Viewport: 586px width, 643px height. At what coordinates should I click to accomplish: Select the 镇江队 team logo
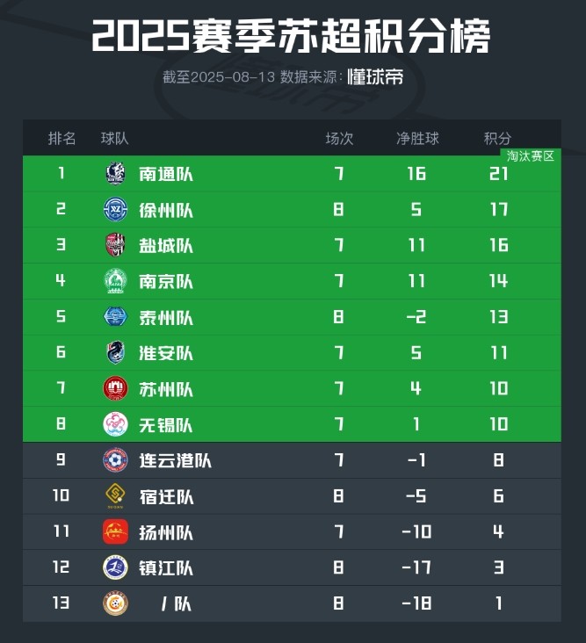115,568
